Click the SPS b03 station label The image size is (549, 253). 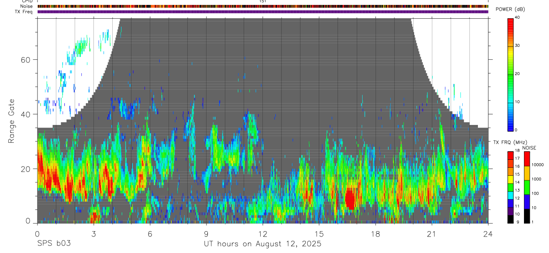tap(54, 244)
